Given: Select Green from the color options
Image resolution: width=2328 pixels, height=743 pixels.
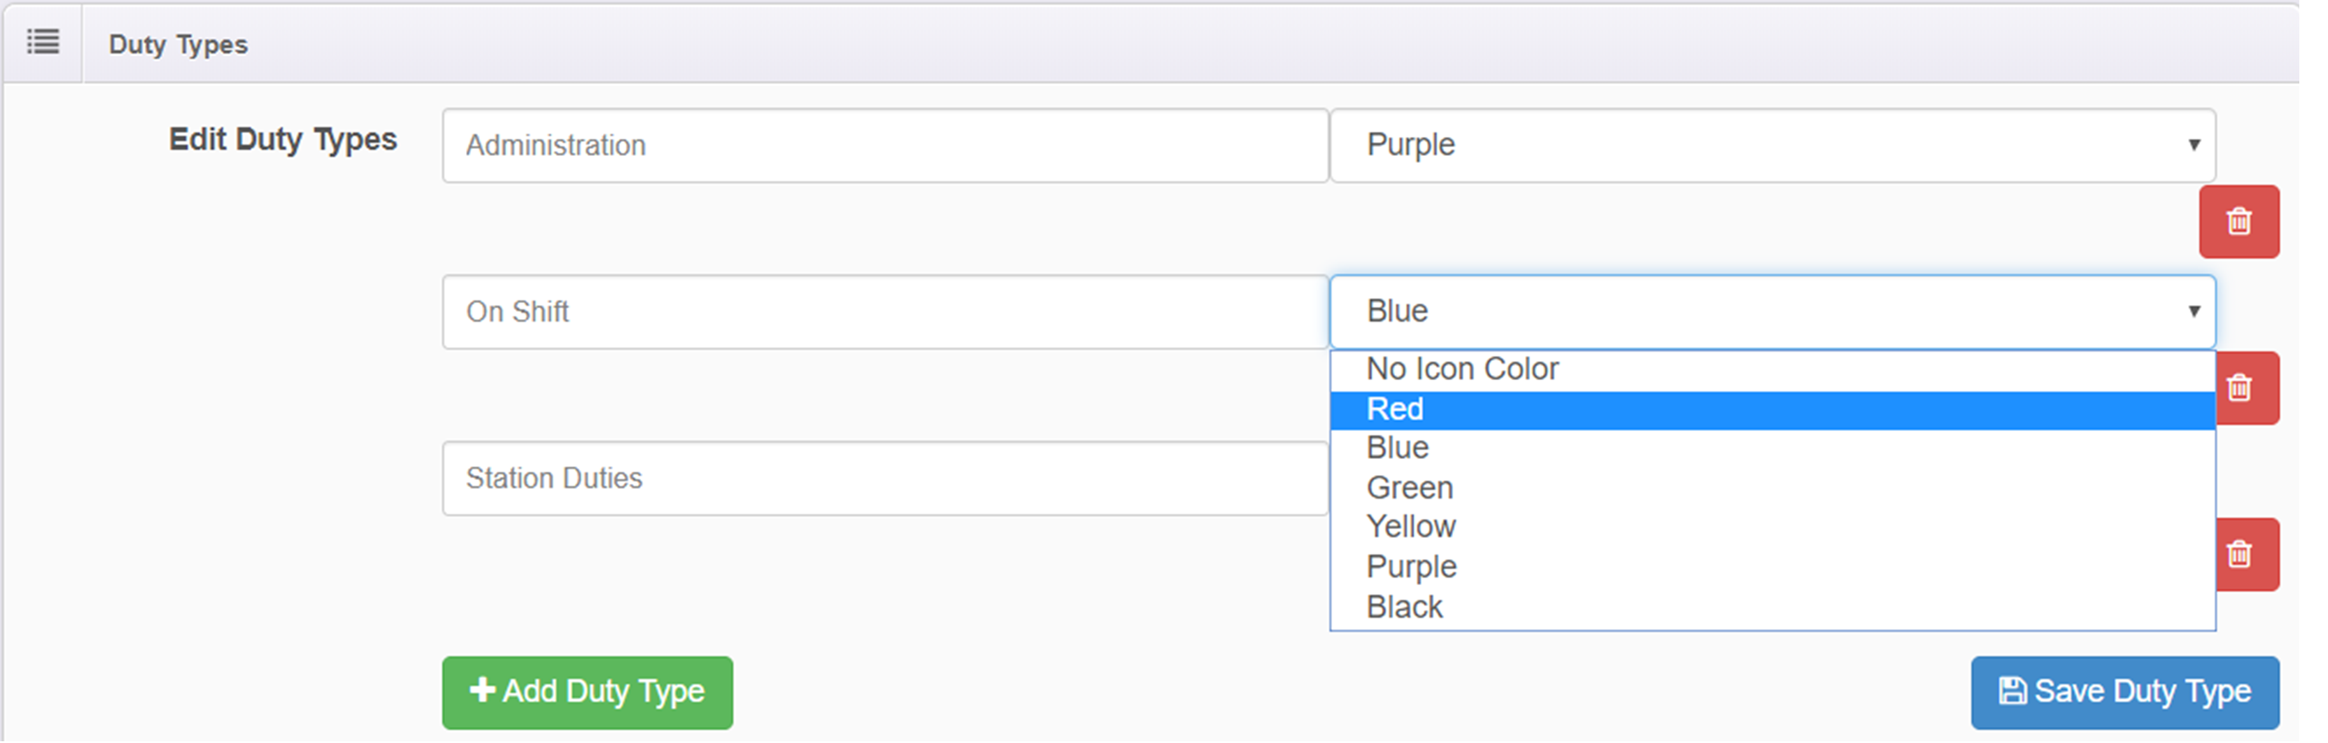Looking at the screenshot, I should click(x=1409, y=488).
